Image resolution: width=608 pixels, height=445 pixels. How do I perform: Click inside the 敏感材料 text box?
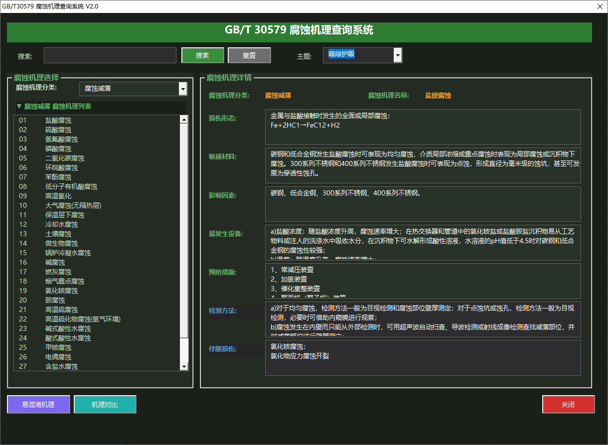[x=423, y=165]
